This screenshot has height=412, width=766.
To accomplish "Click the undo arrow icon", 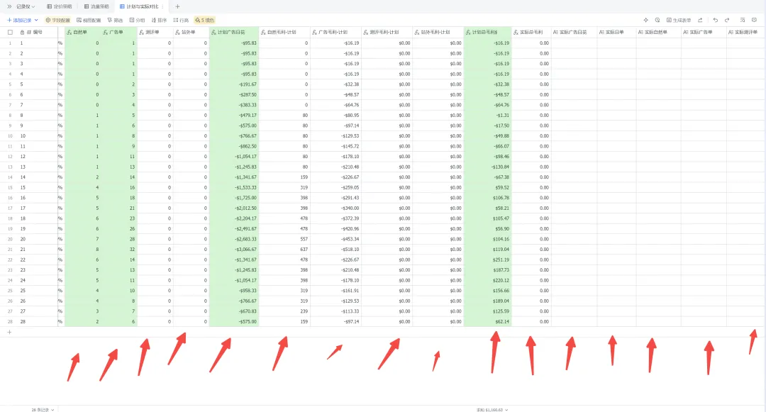I will tap(715, 20).
